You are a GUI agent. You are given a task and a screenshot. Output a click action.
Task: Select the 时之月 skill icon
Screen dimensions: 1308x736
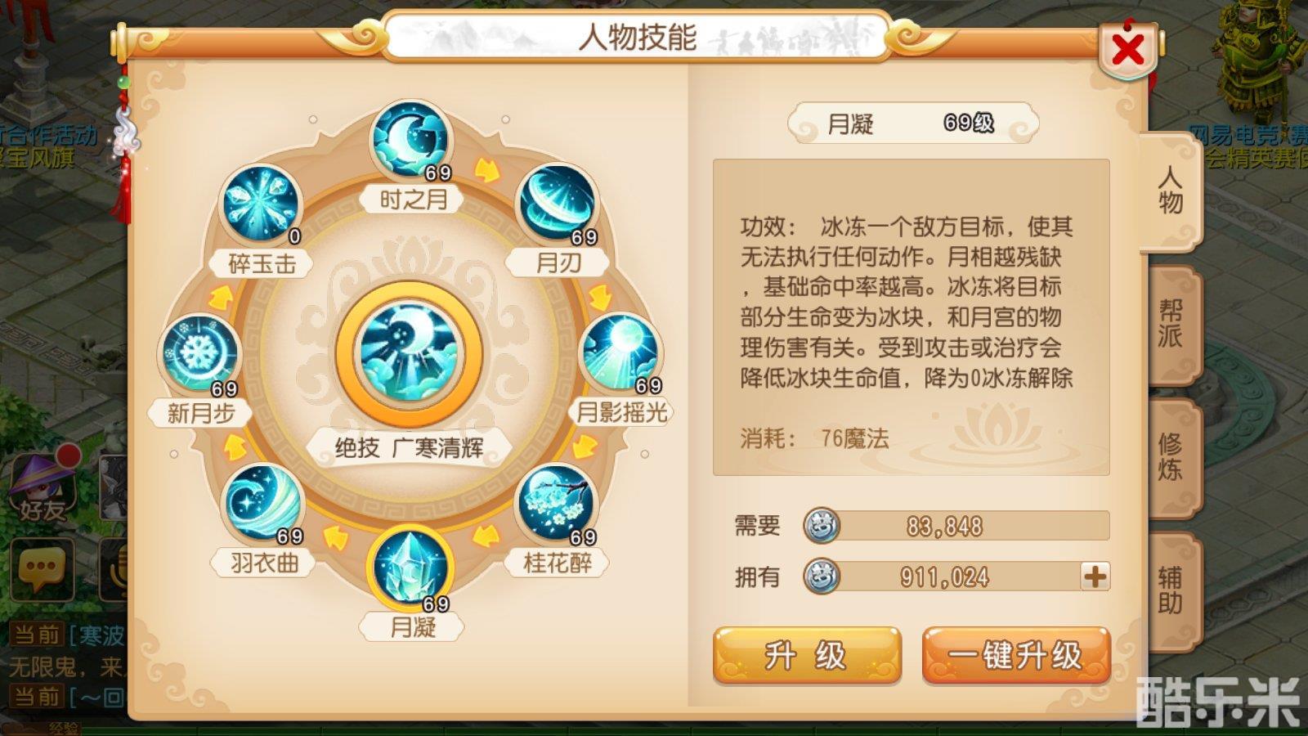point(410,139)
